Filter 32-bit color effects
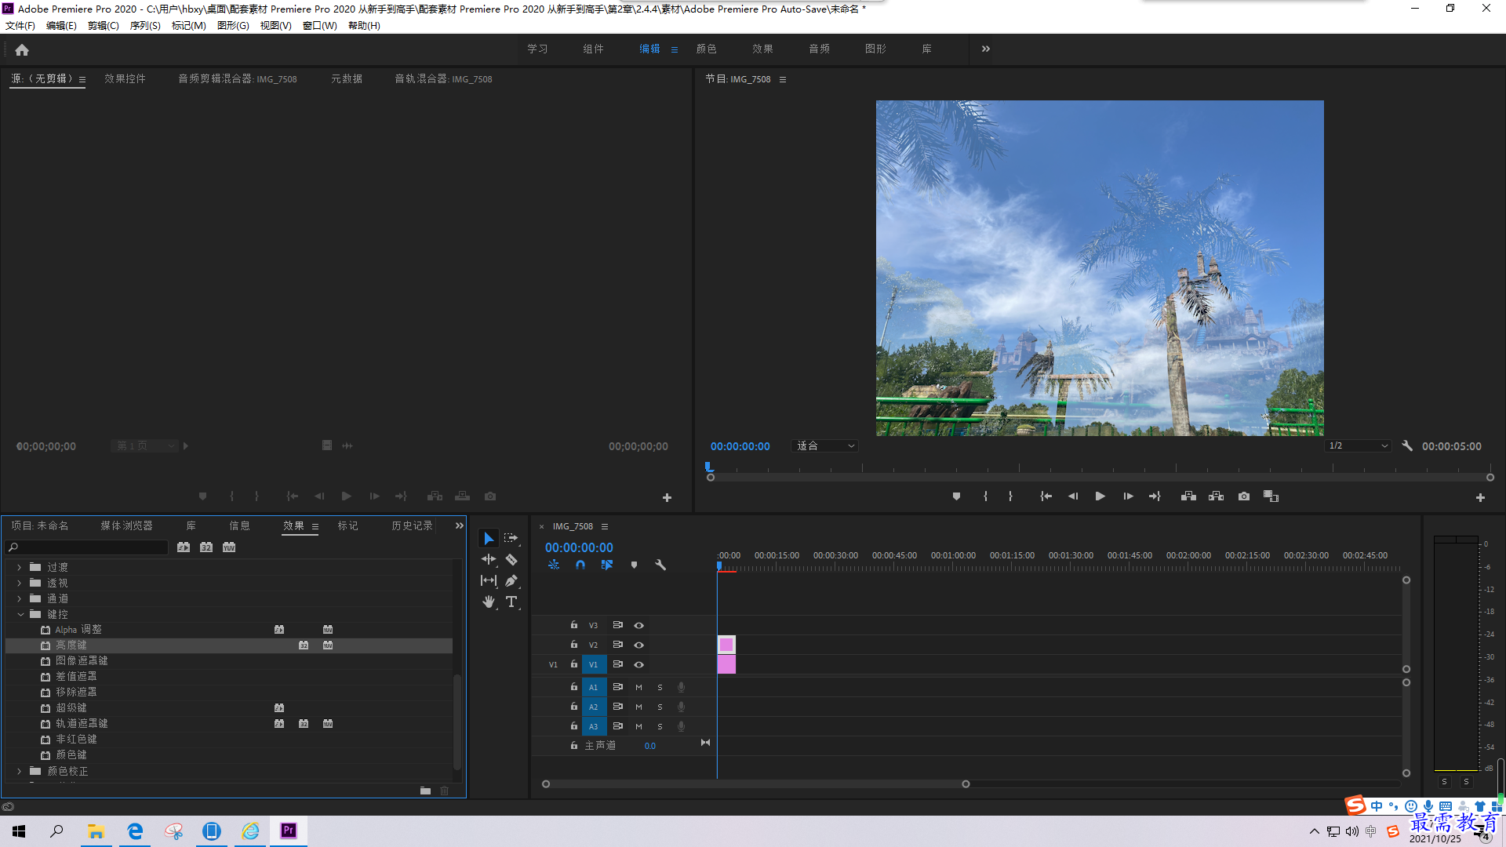The width and height of the screenshot is (1506, 847). point(206,547)
